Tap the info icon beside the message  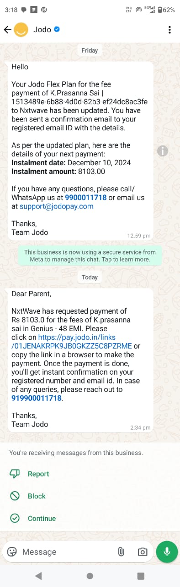163,151
